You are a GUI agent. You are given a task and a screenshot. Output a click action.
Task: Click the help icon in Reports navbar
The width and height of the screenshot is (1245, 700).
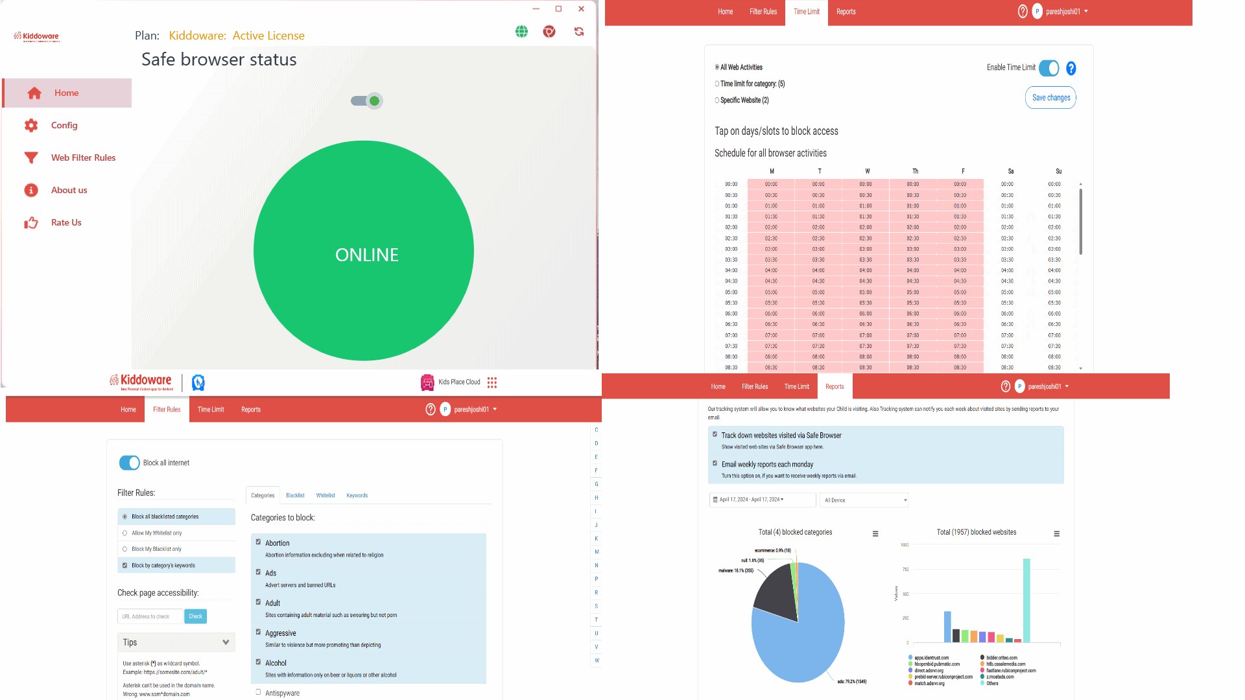(1006, 386)
